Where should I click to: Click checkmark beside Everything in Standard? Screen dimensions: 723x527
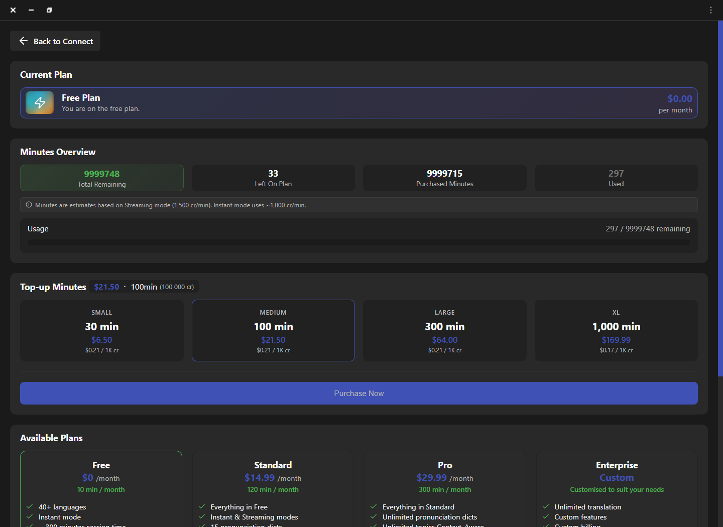[x=374, y=506]
